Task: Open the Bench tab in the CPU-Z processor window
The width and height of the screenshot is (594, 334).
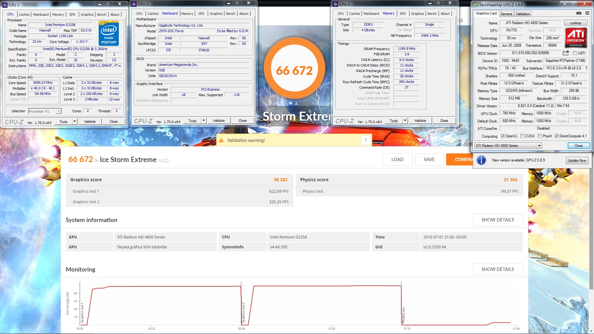Action: (x=101, y=15)
